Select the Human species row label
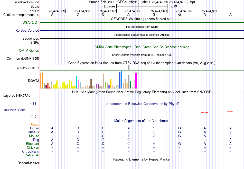The height and width of the screenshot is (169, 244). coord(34,128)
